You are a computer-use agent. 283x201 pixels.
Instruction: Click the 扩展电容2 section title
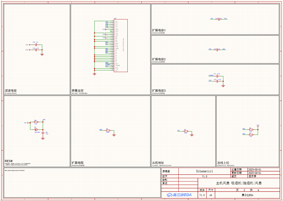(x=159, y=59)
